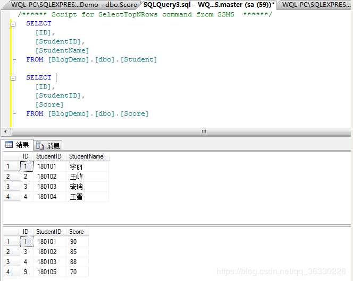353x281 pixels.
Task: Click StudentID 180102 in Score grid
Action: [x=50, y=252]
